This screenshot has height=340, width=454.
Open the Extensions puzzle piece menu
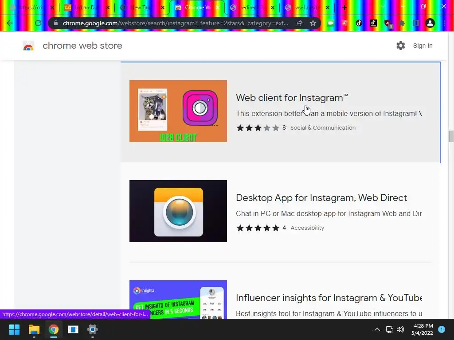pos(402,23)
